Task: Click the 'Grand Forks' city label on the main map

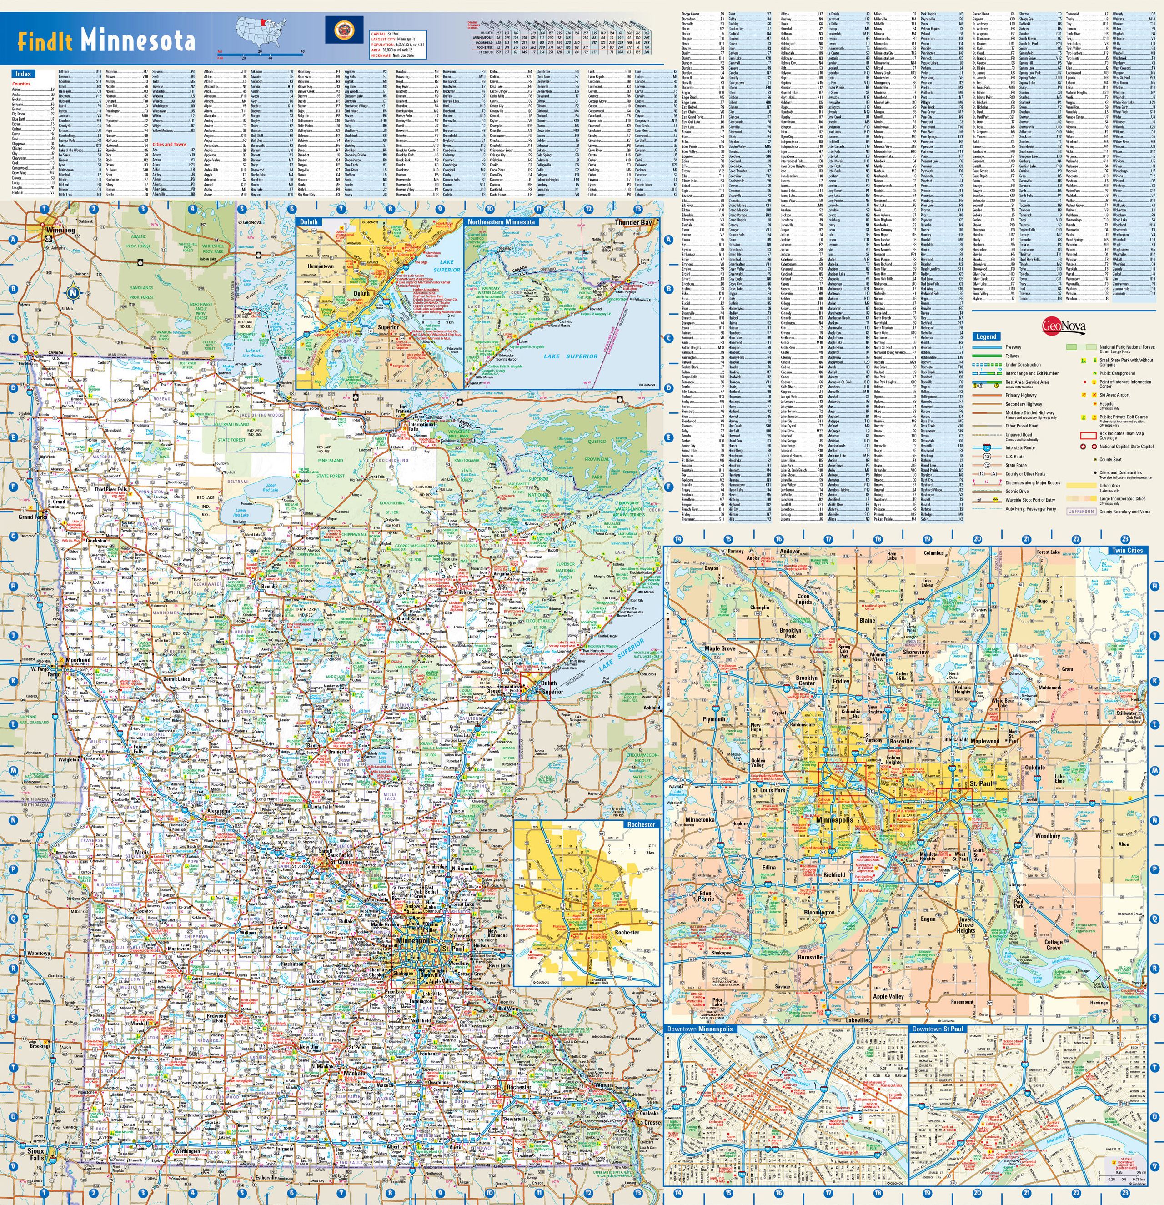Action: tap(33, 517)
